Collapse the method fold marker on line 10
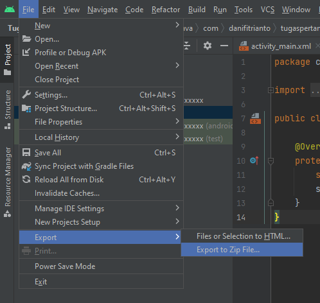The image size is (320, 303). 271,160
